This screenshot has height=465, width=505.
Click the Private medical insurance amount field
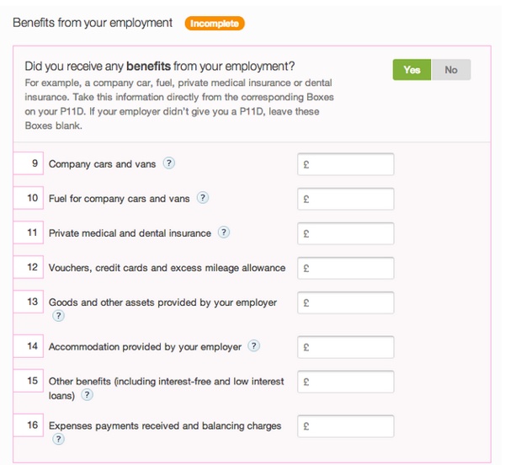346,233
